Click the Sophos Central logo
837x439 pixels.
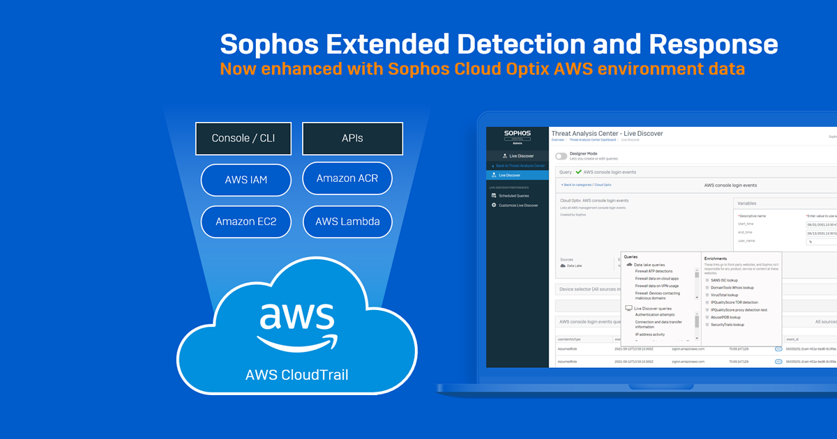(x=517, y=134)
